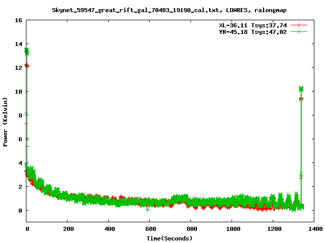The height and width of the screenshot is (243, 325).
Task: Click the y-axis tick label 14
Action: coord(18,44)
